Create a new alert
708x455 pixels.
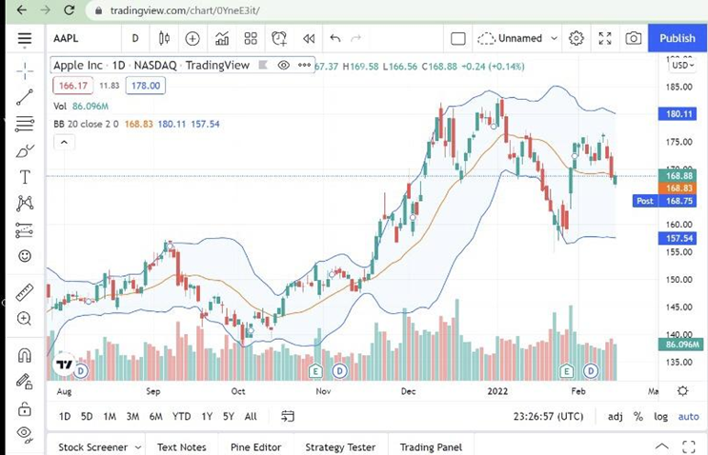coord(279,38)
